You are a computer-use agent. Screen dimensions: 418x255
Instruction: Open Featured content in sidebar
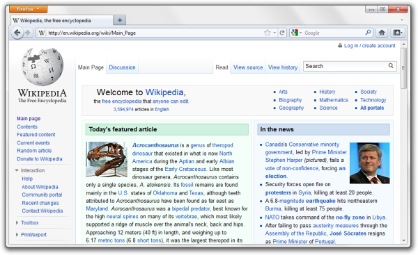[36, 135]
